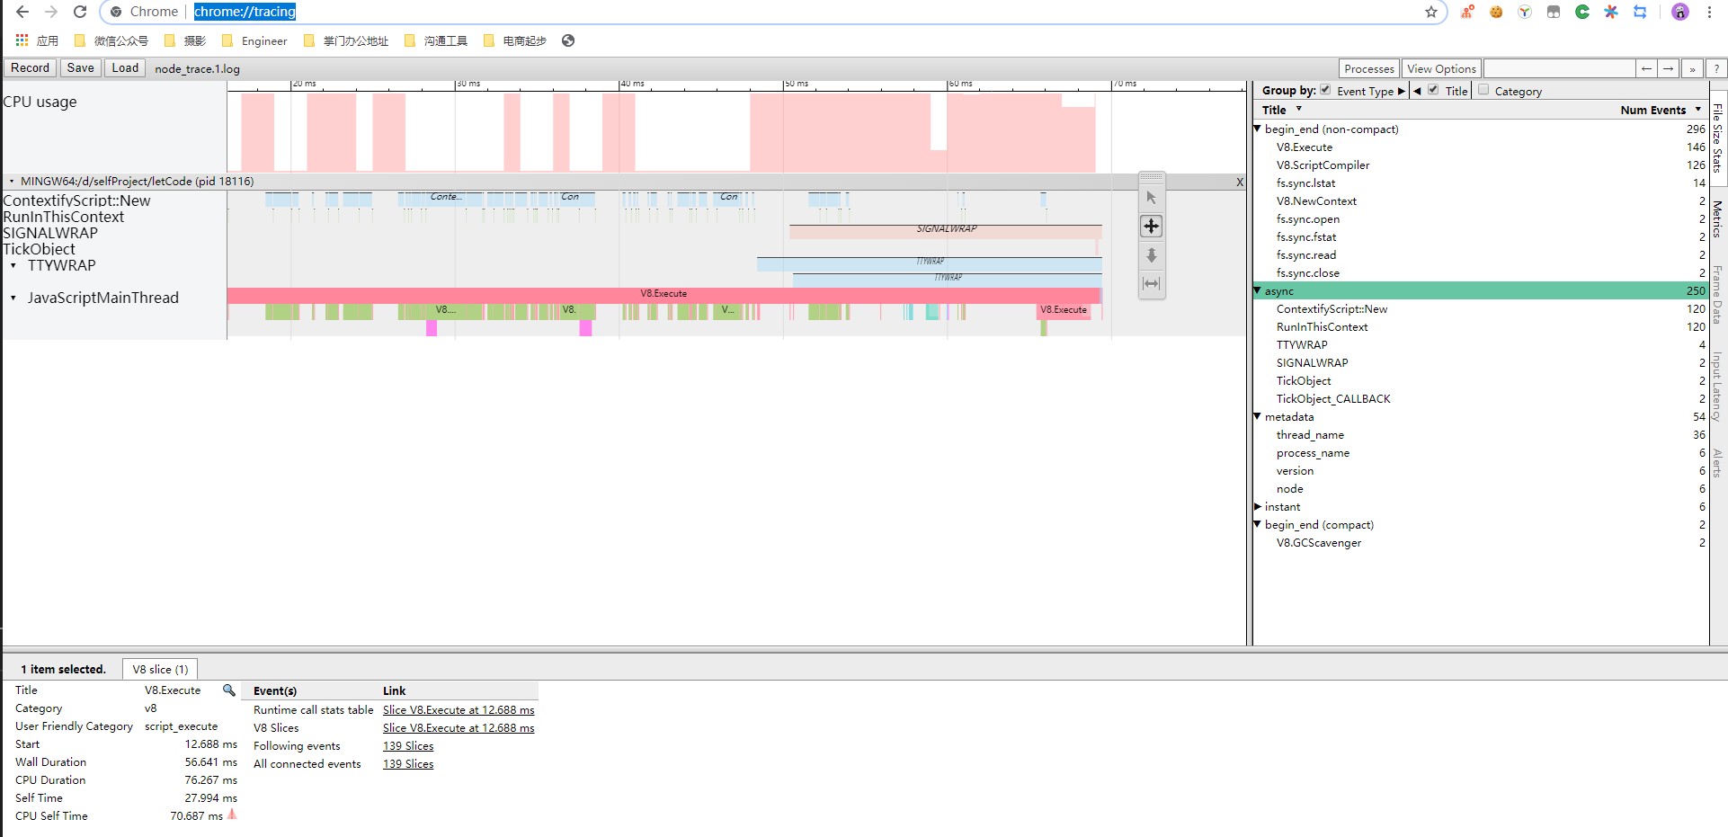1728x837 pixels.
Task: Open the blue-purple asterisk extension icon
Action: coord(1611,12)
